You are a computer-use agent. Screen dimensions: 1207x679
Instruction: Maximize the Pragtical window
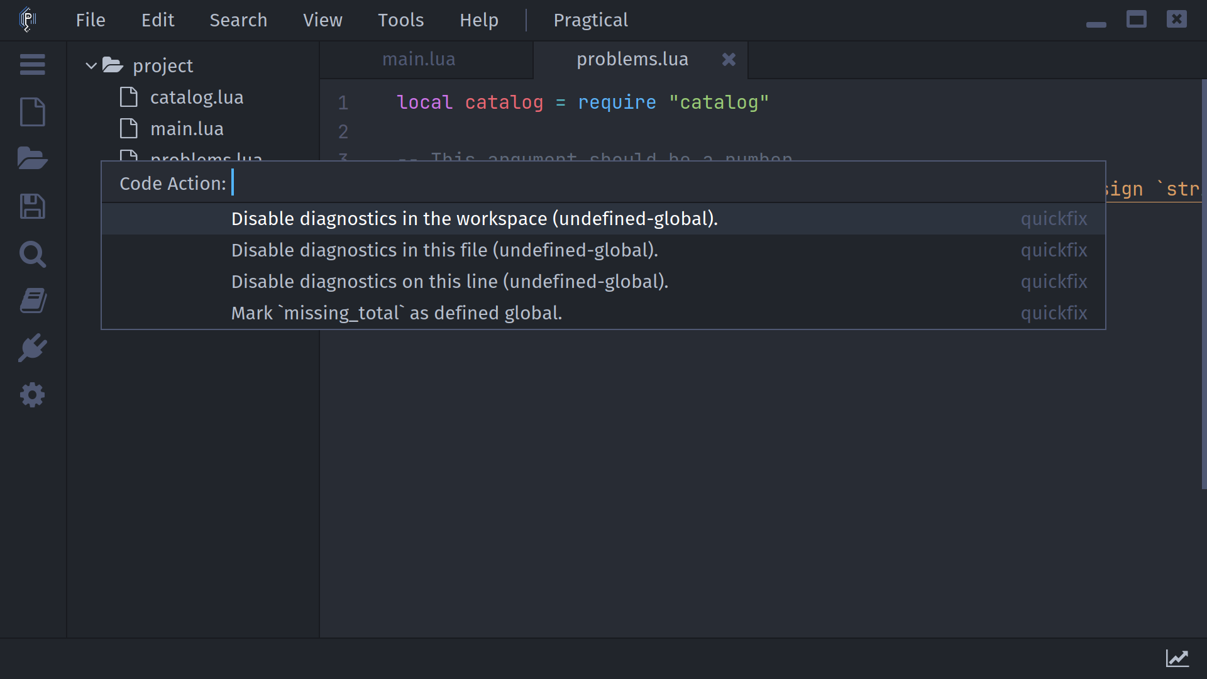coord(1136,19)
